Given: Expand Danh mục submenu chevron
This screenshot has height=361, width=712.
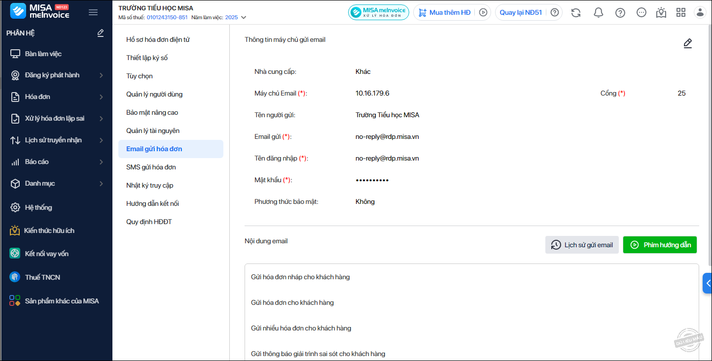Looking at the screenshot, I should click(x=101, y=184).
